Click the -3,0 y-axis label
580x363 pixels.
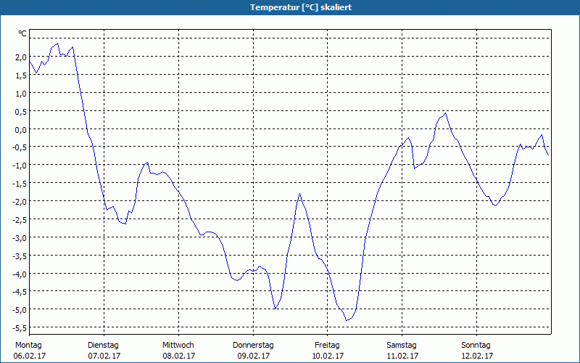click(20, 238)
